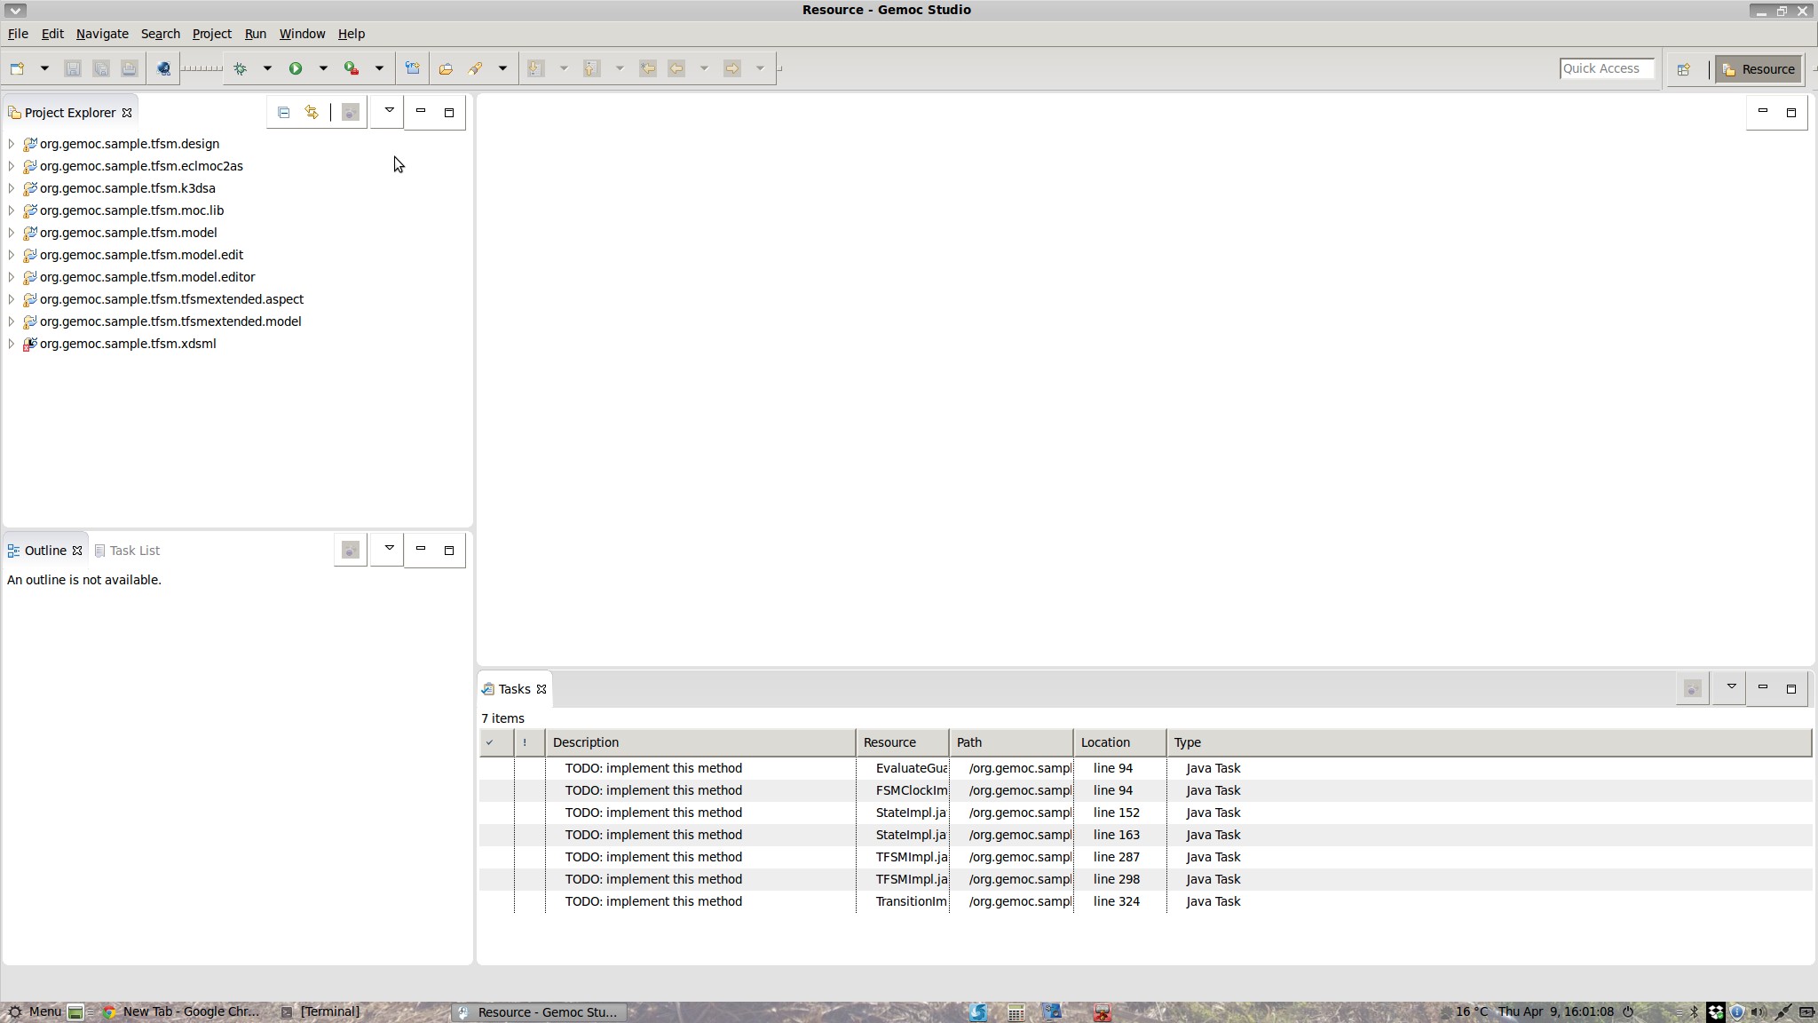Toggle completed cell for TransitionImpl task
This screenshot has height=1023, width=1818.
[496, 901]
